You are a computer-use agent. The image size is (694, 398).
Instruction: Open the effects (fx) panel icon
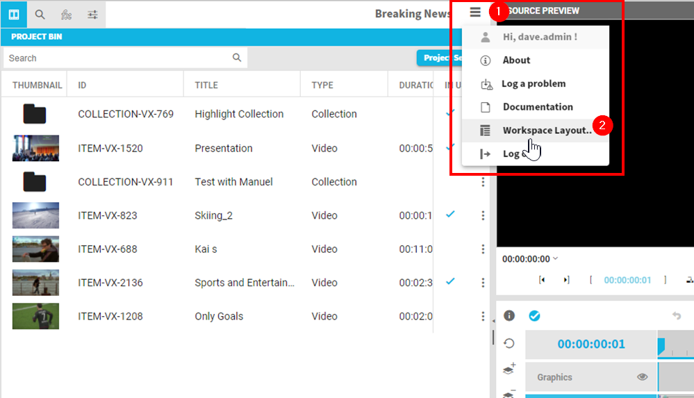pyautogui.click(x=66, y=14)
